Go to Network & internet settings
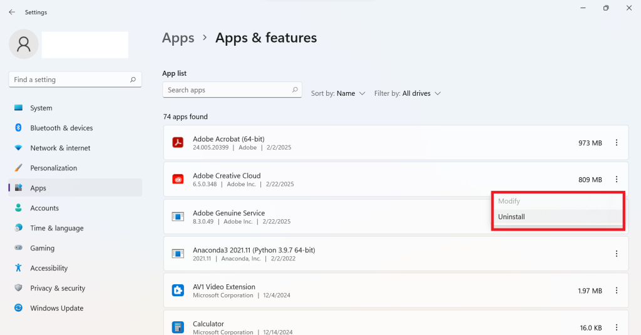 pyautogui.click(x=75, y=148)
